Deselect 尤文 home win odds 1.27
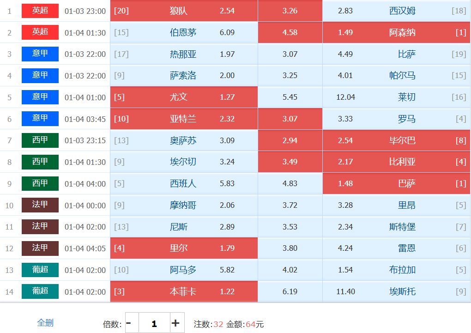 click(184, 97)
